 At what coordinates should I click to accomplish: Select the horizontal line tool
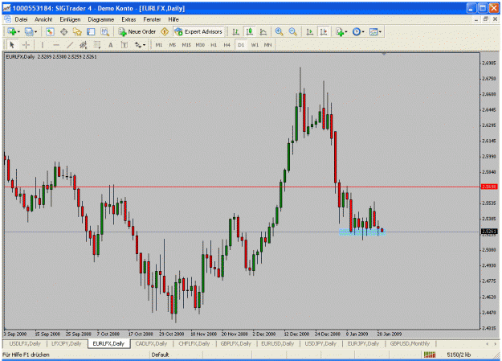tap(56, 45)
